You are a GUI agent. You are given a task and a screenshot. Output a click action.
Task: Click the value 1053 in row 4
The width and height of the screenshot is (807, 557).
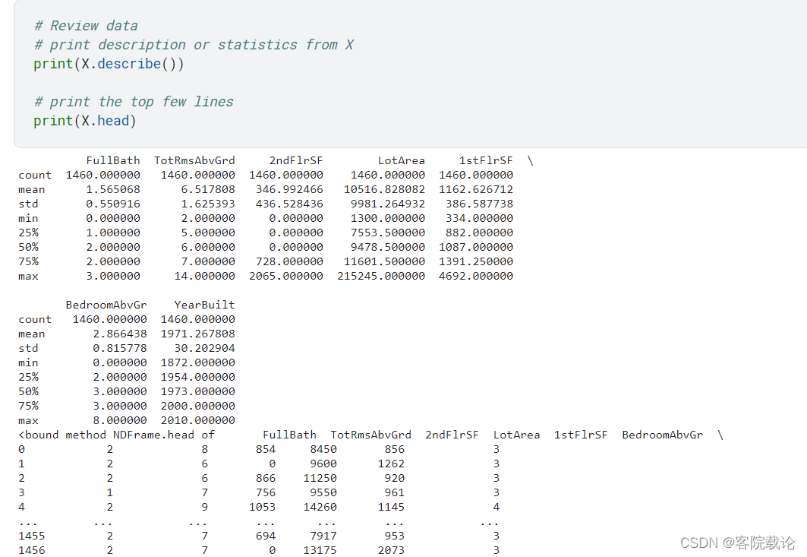click(263, 507)
